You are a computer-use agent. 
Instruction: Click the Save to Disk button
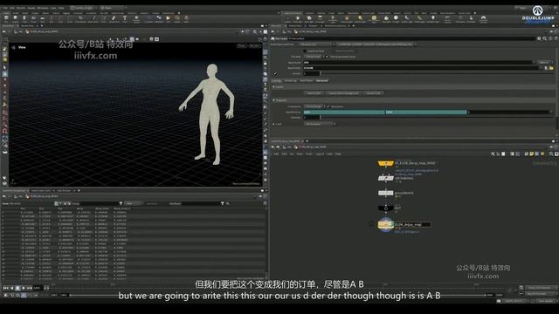(x=314, y=93)
